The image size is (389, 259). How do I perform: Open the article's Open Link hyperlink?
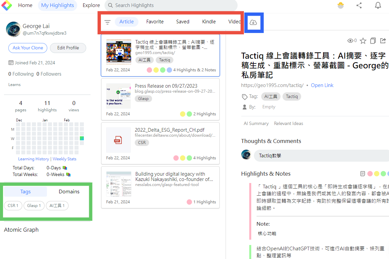(x=322, y=85)
